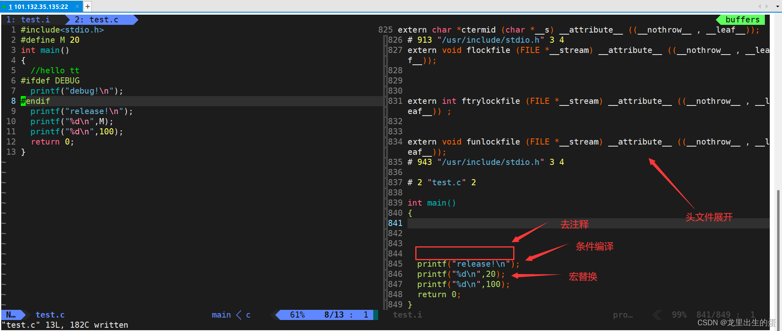Image resolution: width=782 pixels, height=331 pixels.
Task: Click the #endif line
Action: pos(35,101)
